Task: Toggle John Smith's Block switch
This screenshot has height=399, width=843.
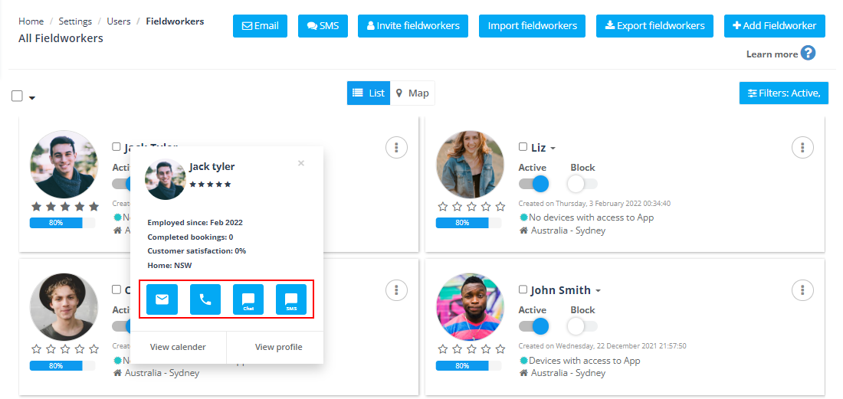Action: pos(582,326)
